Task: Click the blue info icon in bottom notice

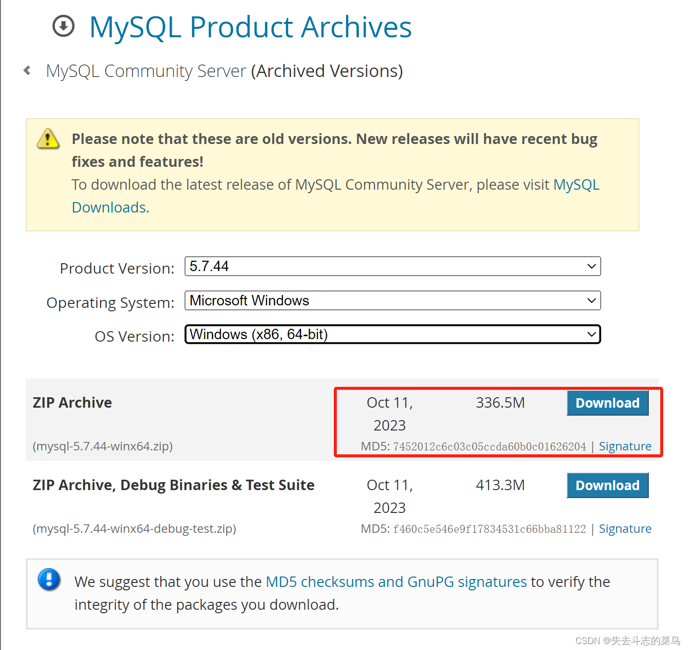Action: click(x=49, y=580)
